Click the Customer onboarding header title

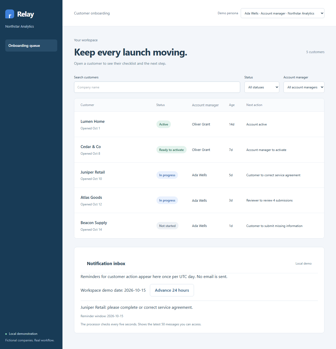(92, 13)
